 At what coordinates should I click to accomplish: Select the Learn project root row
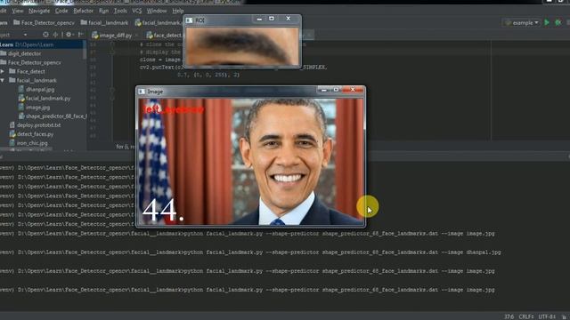tap(41, 44)
